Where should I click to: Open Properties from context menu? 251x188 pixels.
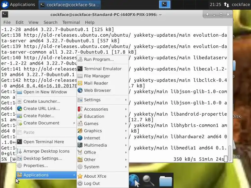46,166
